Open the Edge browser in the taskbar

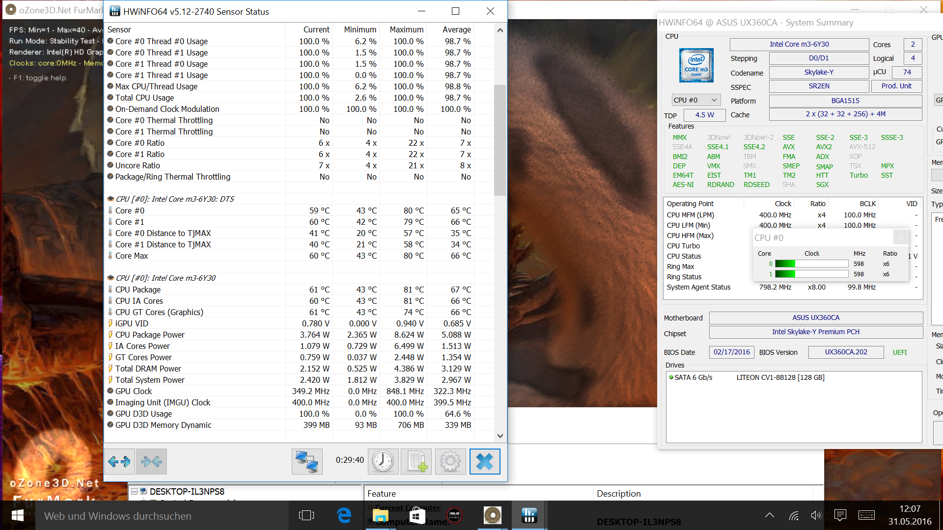pyautogui.click(x=344, y=515)
